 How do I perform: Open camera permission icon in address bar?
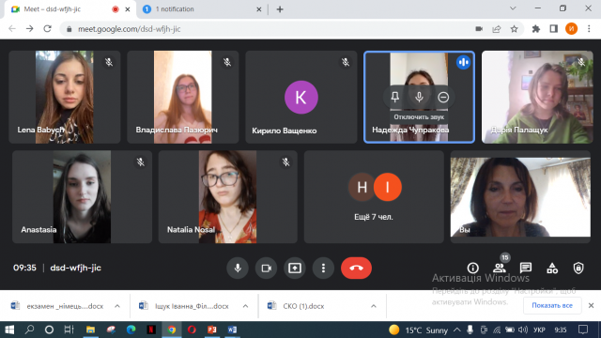(x=479, y=29)
